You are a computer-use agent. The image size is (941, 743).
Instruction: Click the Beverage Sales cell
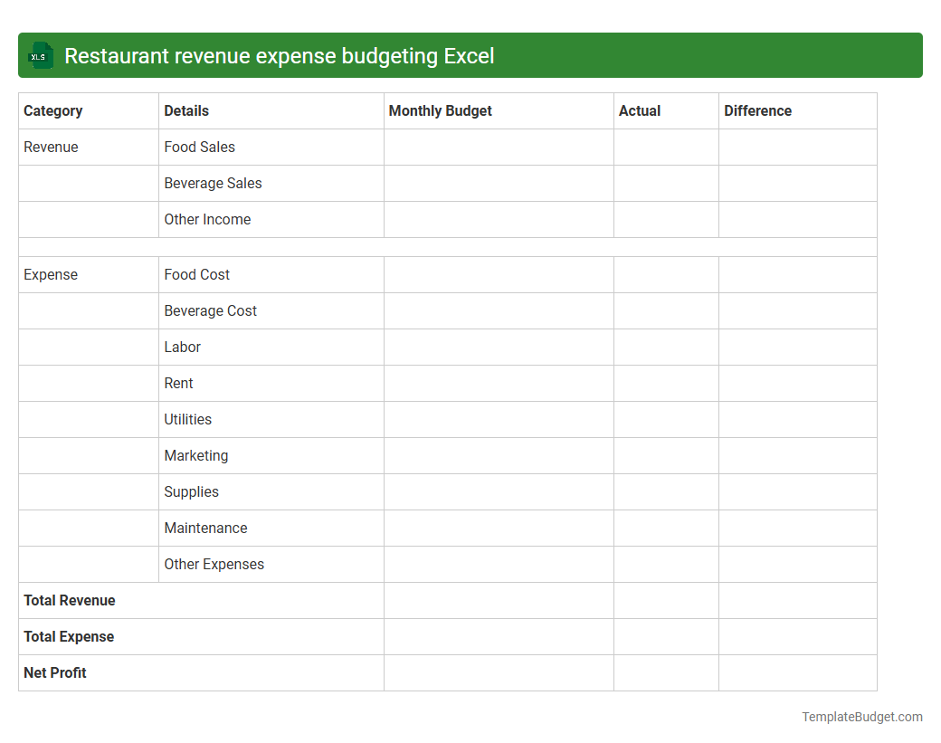(213, 183)
